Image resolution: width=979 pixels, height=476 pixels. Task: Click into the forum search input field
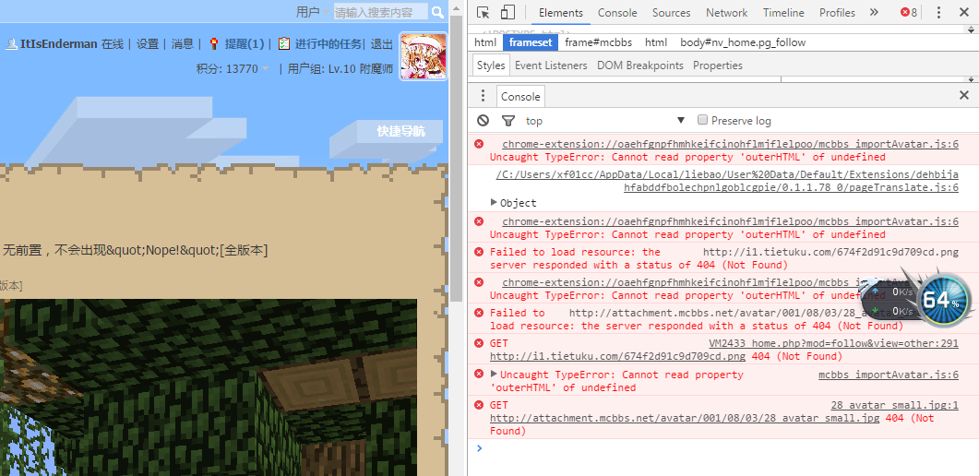379,12
